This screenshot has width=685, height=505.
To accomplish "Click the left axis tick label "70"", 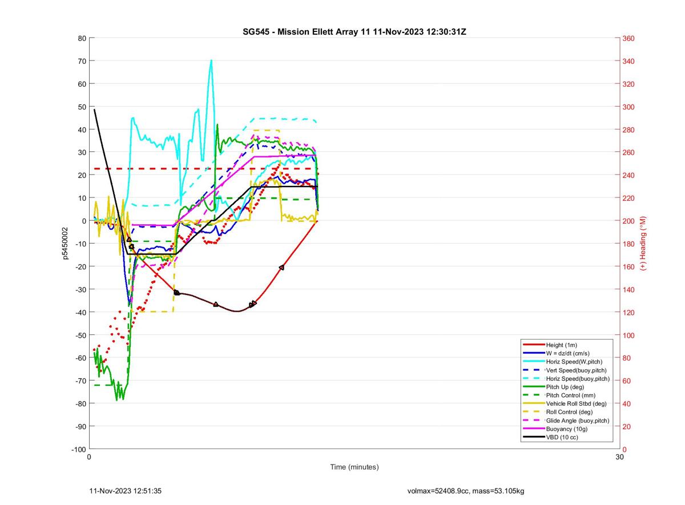I will click(82, 61).
